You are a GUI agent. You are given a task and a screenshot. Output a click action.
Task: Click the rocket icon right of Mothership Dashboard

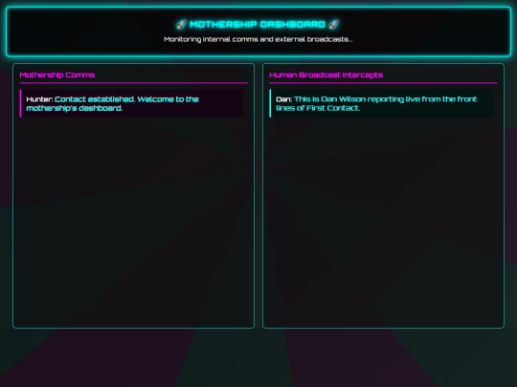(x=334, y=24)
